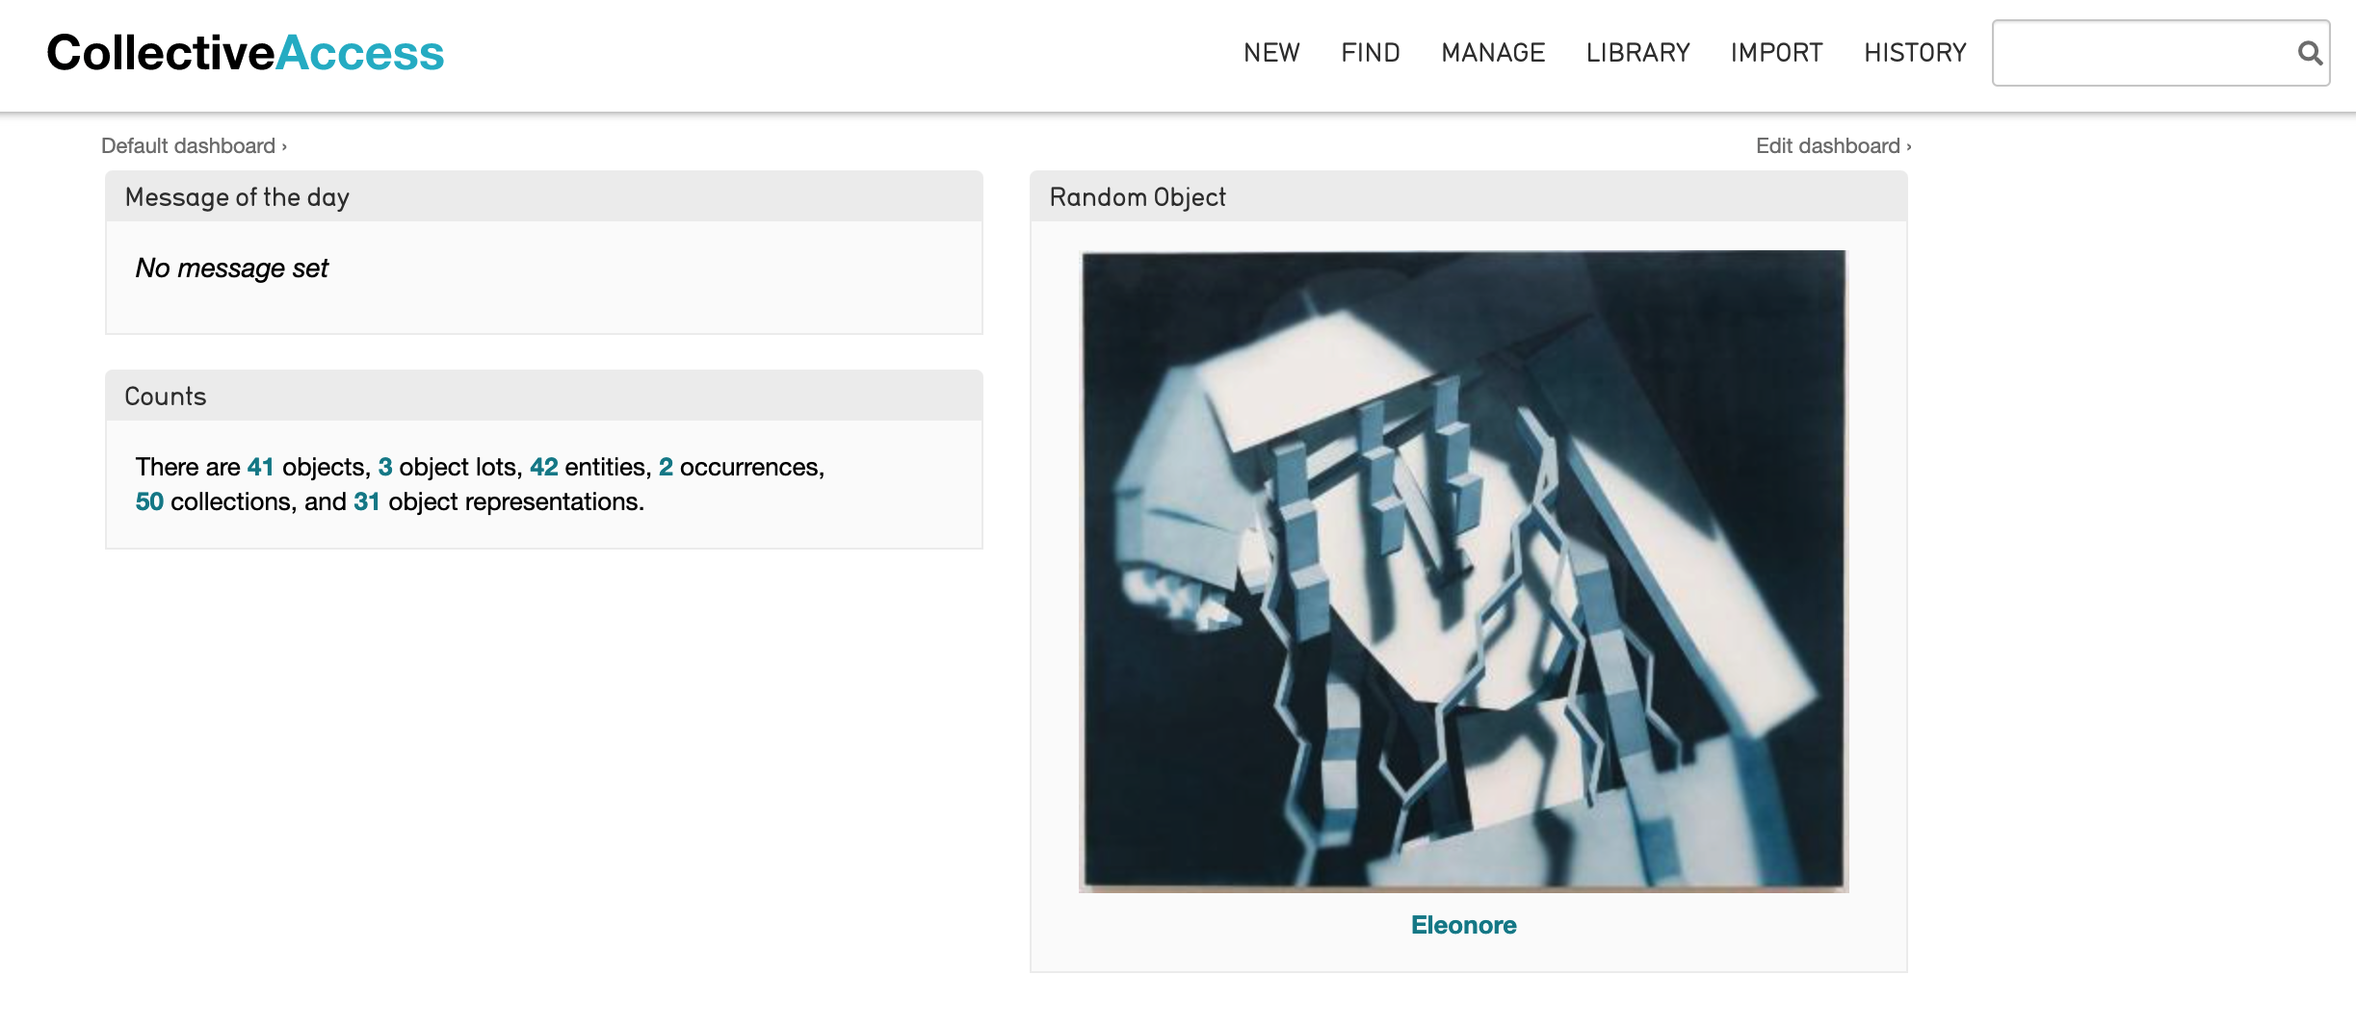
Task: Expand the IMPORT menu
Action: coord(1776,53)
